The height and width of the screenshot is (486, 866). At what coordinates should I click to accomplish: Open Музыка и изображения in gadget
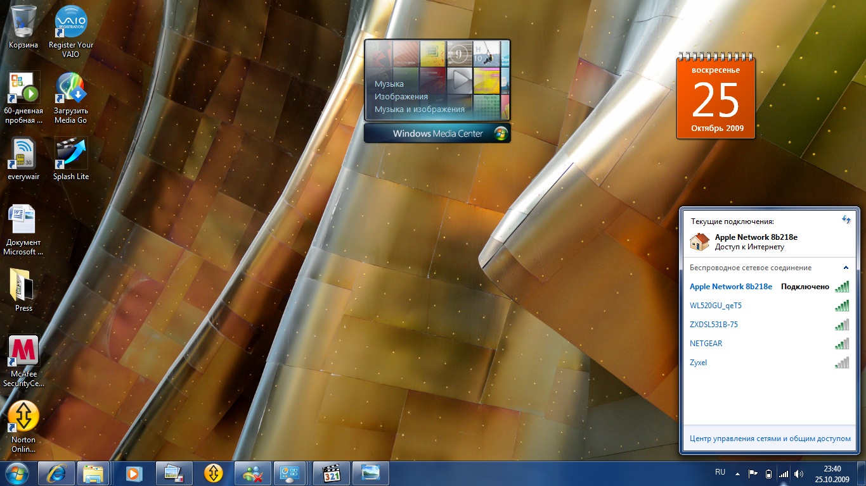pyautogui.click(x=419, y=109)
